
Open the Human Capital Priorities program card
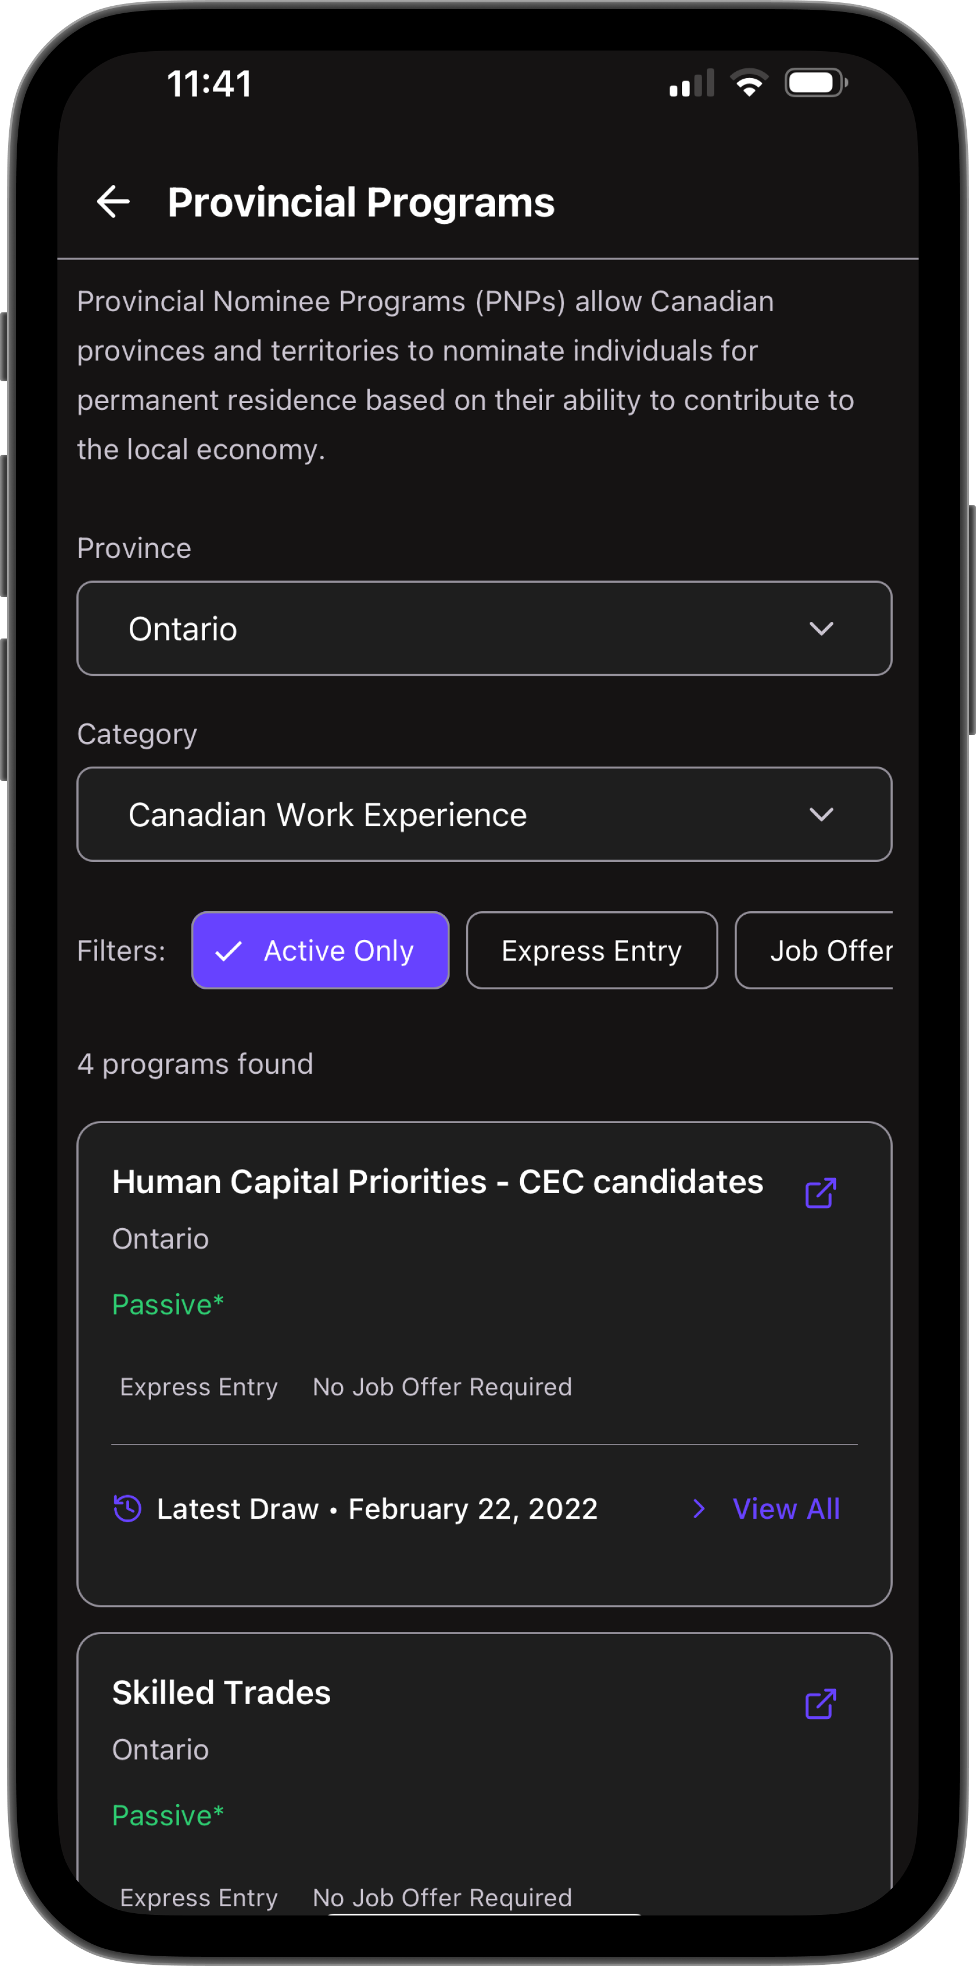tap(438, 1182)
